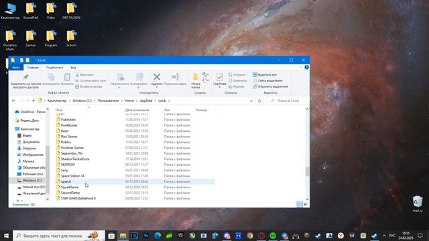This screenshot has width=429, height=241.
Task: Open the Свойства dropdown arrow
Action: click(x=219, y=88)
